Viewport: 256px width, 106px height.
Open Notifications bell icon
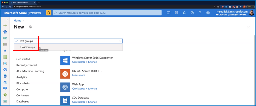click(184, 13)
